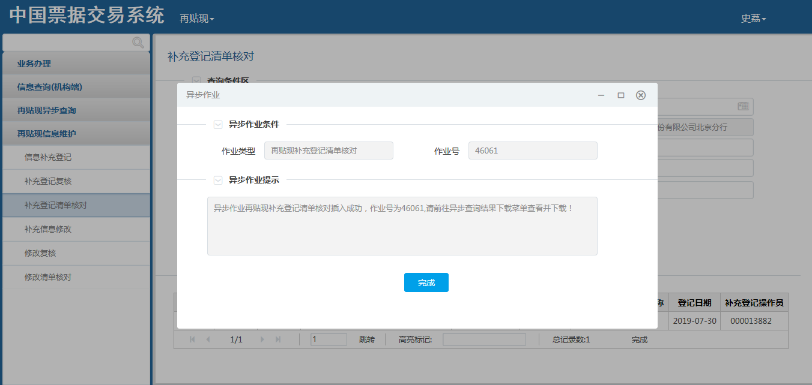
Task: Go to previous page in pagination
Action: click(208, 339)
